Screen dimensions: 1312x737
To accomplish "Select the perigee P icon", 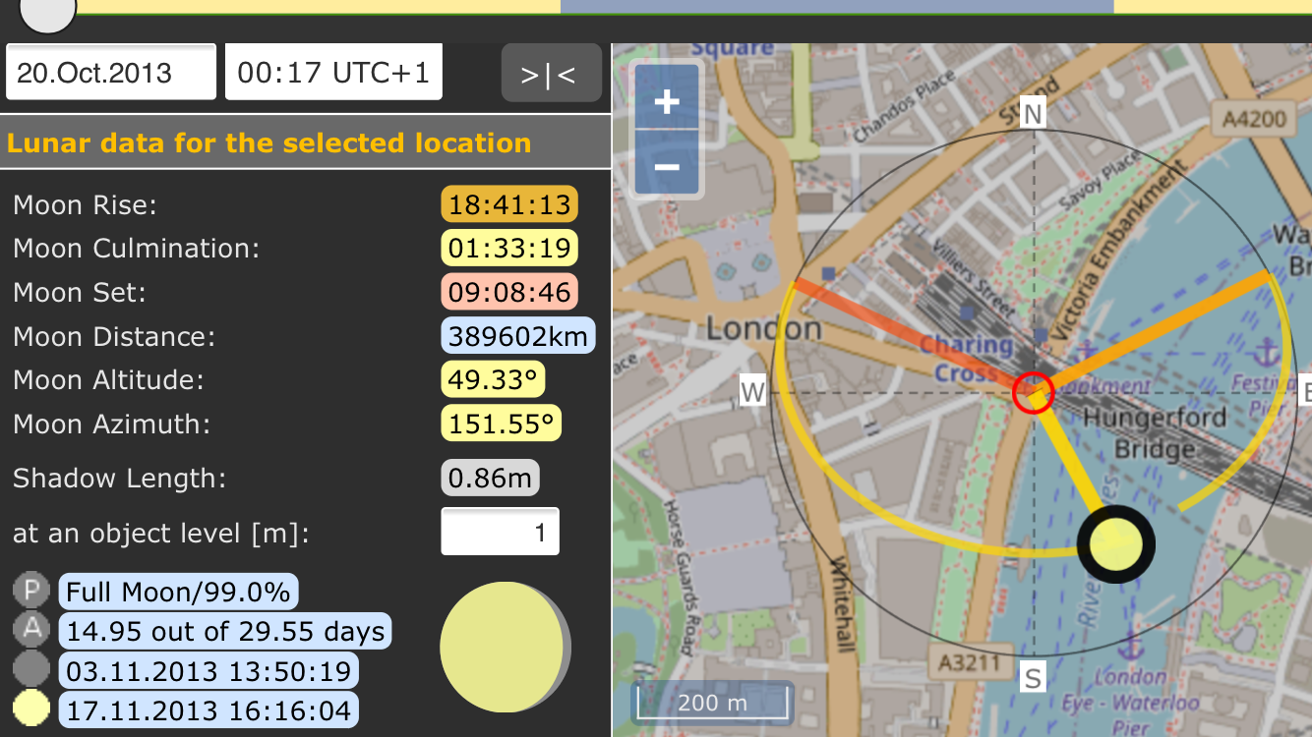I will pos(31,592).
